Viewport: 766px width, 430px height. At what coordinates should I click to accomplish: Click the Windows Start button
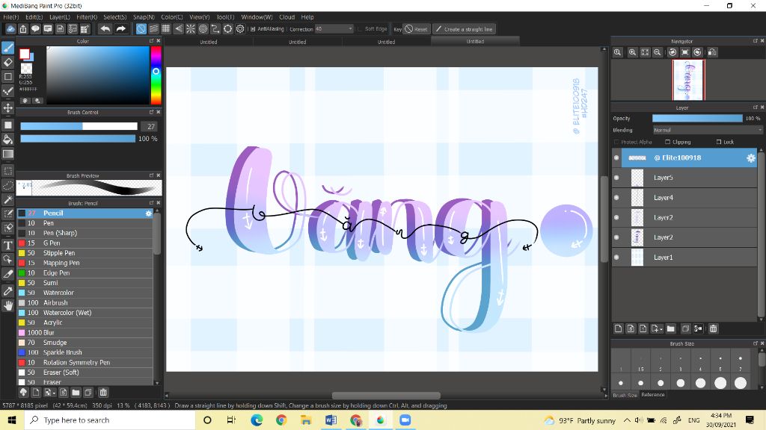coord(12,420)
